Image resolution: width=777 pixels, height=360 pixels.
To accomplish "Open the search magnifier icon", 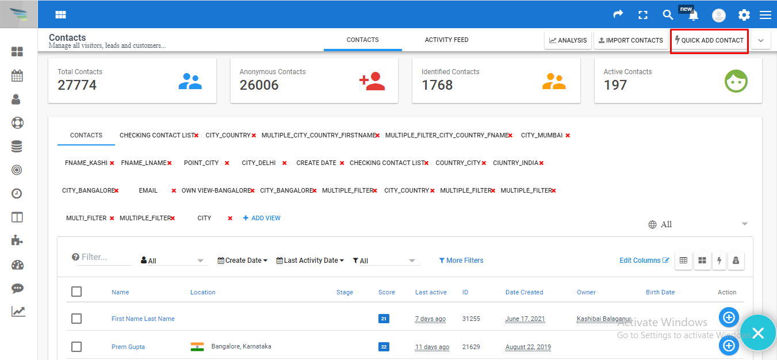I will [668, 15].
